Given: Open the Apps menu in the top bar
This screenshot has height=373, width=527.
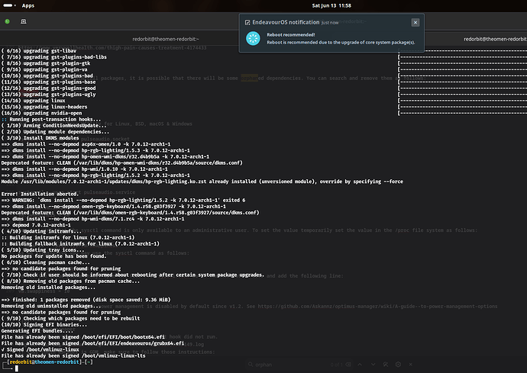Looking at the screenshot, I should click(28, 5).
